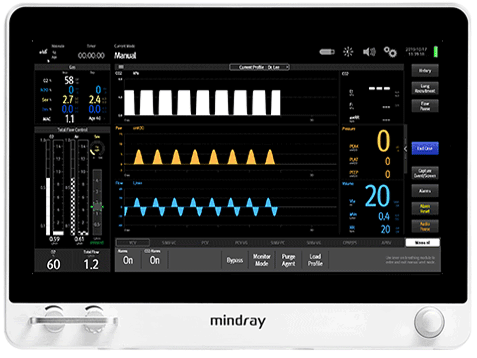Toggle the Alarms On setting
The width and height of the screenshot is (477, 358).
pos(128,259)
